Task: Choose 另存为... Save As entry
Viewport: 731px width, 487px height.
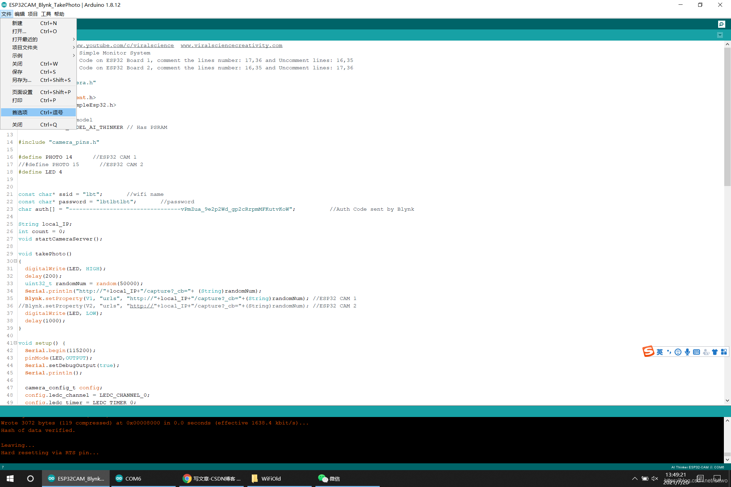Action: pos(38,80)
